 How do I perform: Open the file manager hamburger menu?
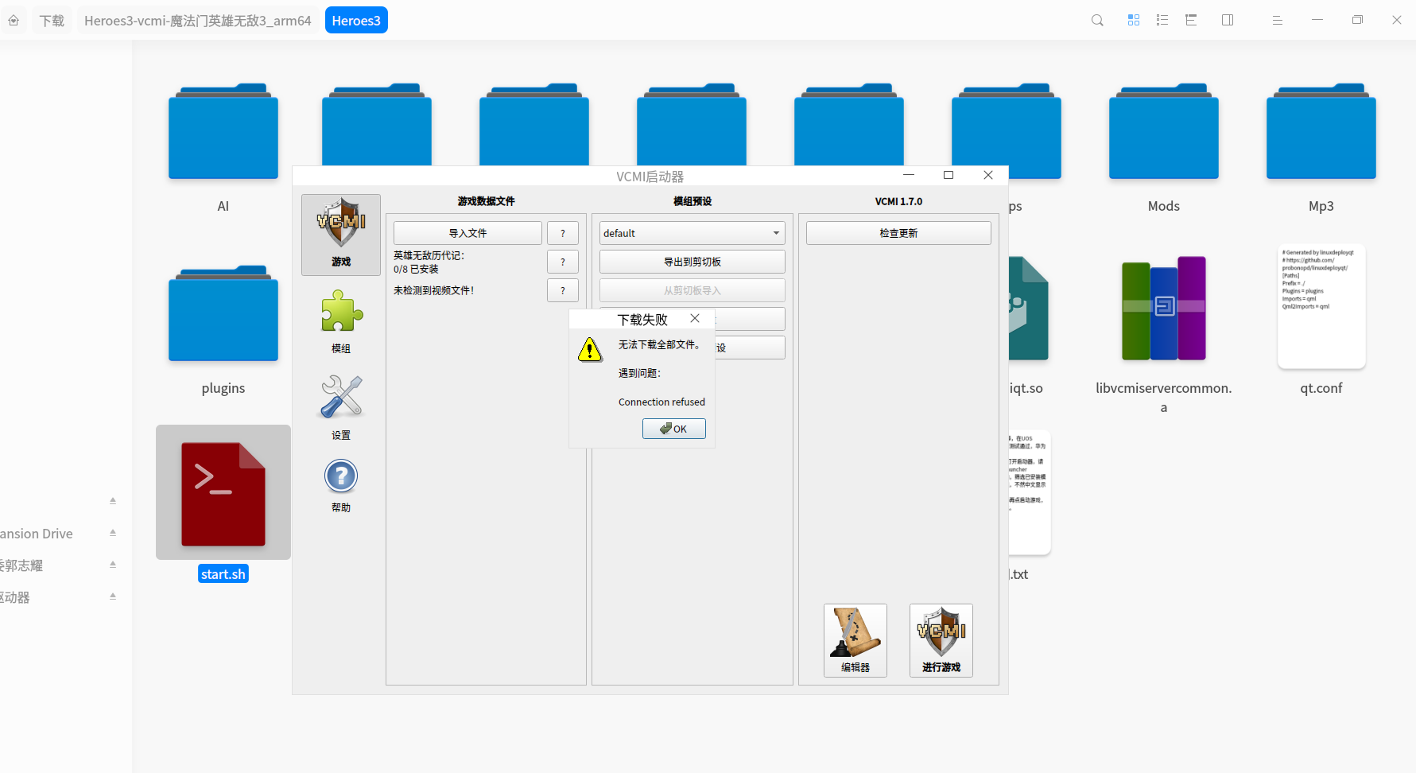coord(1278,21)
